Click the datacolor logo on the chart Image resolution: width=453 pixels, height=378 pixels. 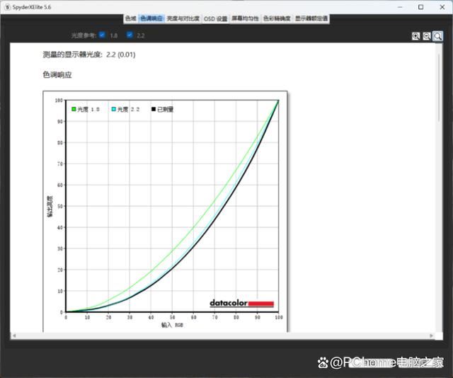click(x=241, y=303)
